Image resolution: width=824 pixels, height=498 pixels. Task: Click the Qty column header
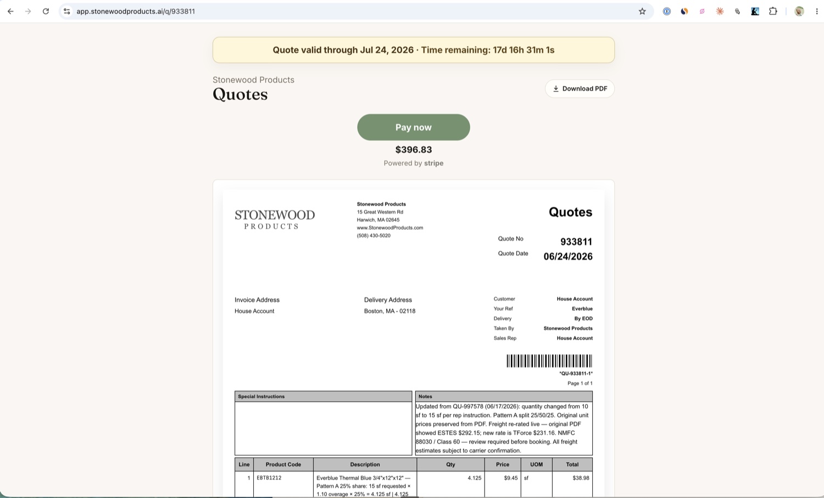450,464
